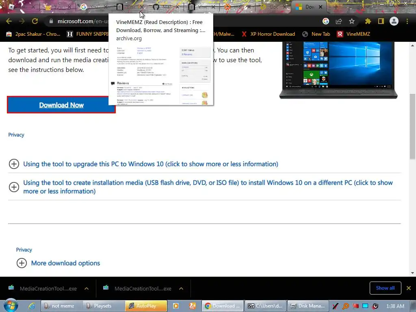Open Chrome's side panel

381,21
